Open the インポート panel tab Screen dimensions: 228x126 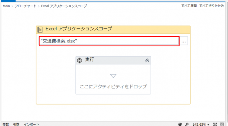point(31,124)
